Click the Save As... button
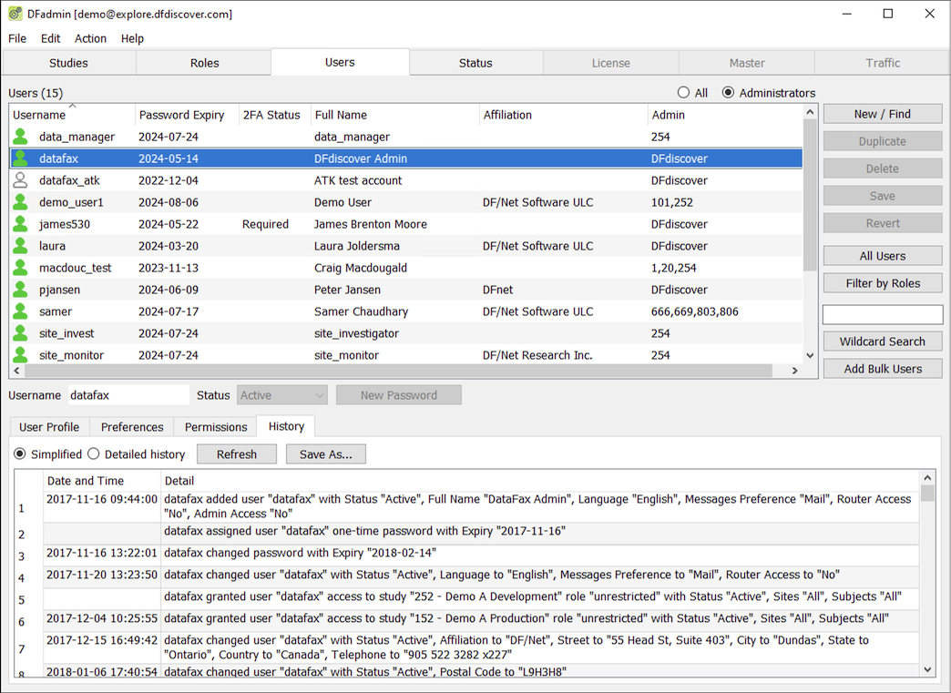The image size is (951, 693). pyautogui.click(x=326, y=454)
